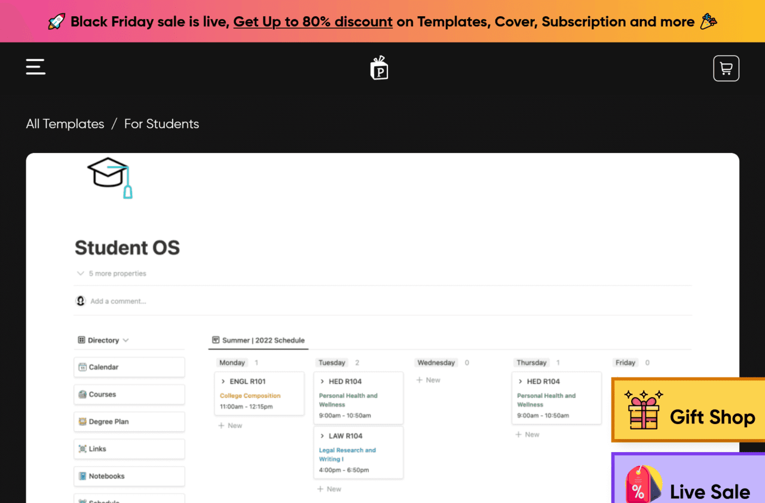Click the Prototion gift-box logo
The width and height of the screenshot is (765, 503).
[379, 68]
